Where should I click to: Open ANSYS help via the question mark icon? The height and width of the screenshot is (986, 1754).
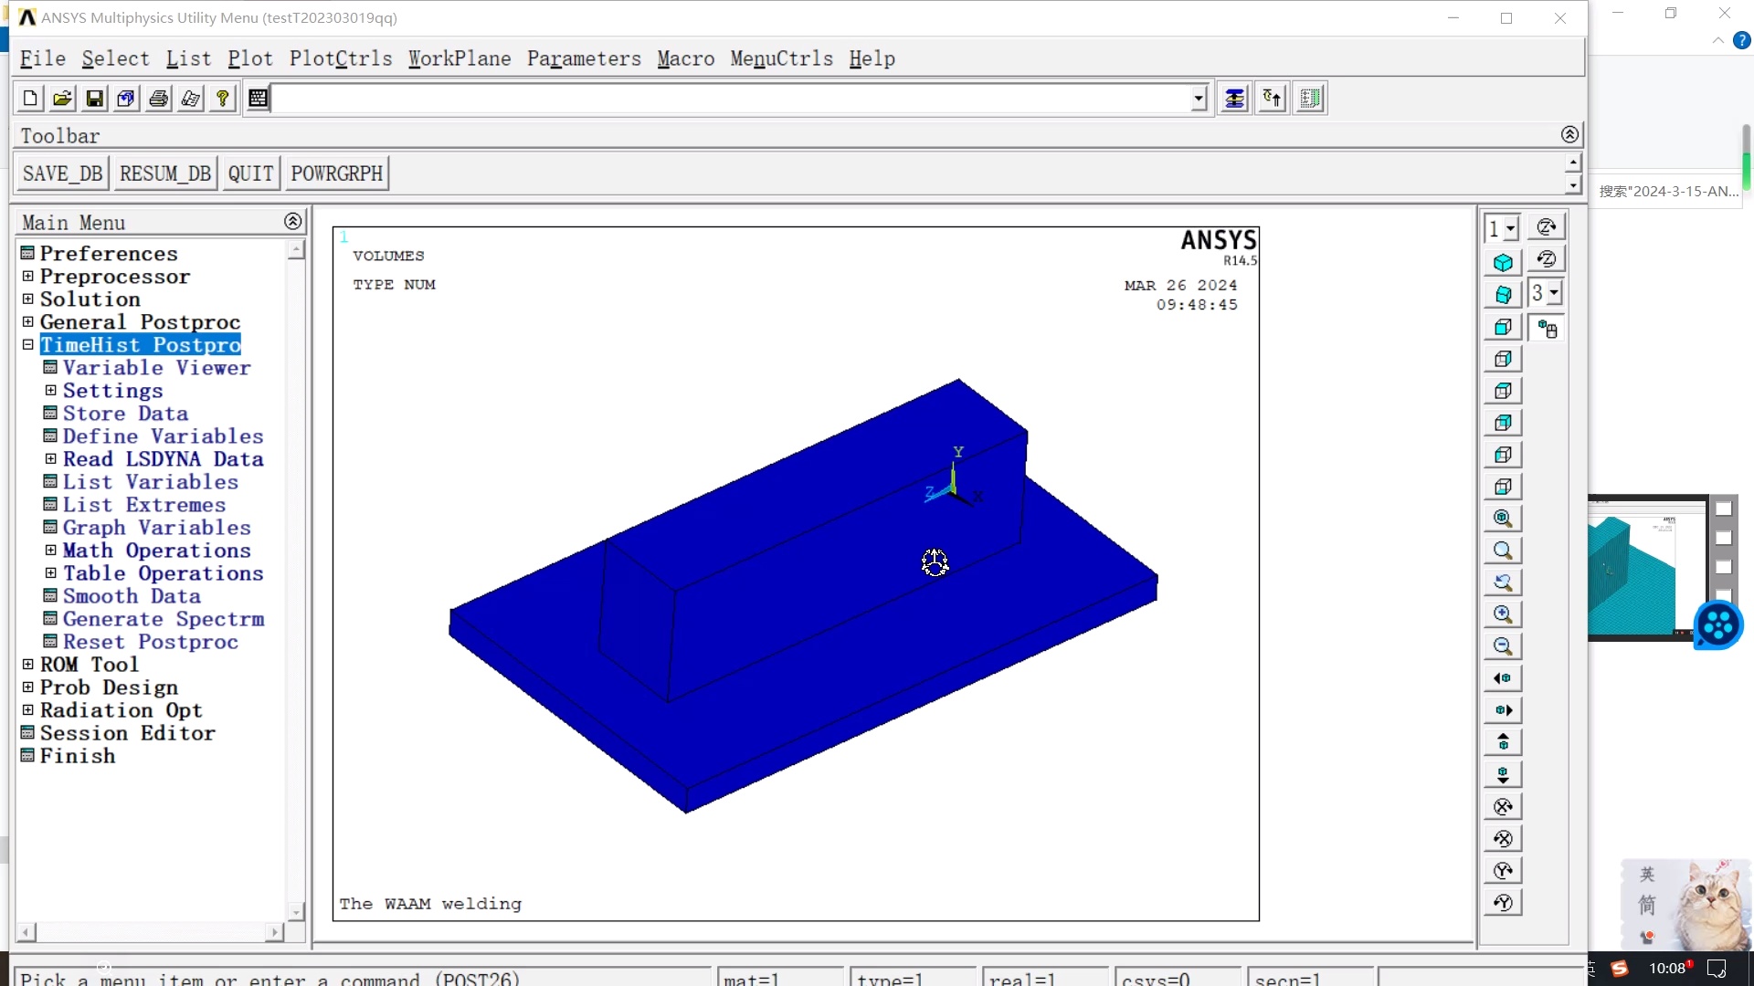tap(222, 98)
